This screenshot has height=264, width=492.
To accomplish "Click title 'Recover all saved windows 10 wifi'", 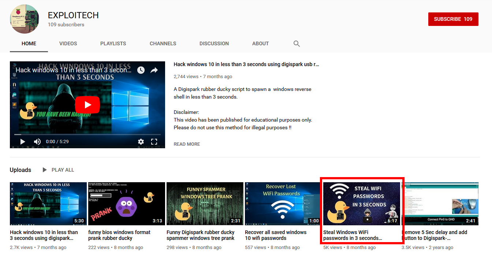I will click(x=276, y=235).
